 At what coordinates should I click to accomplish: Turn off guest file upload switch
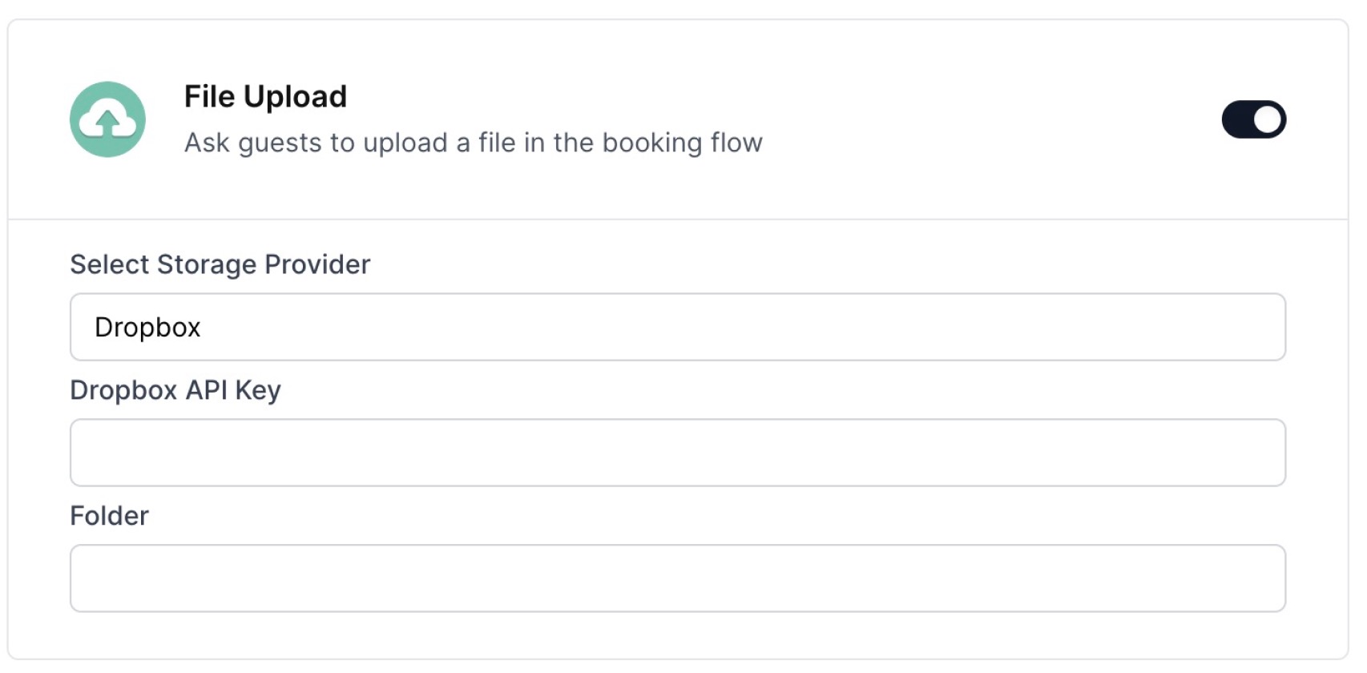click(x=1253, y=119)
